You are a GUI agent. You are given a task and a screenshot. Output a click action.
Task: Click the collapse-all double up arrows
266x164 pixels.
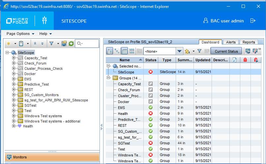tap(35, 43)
